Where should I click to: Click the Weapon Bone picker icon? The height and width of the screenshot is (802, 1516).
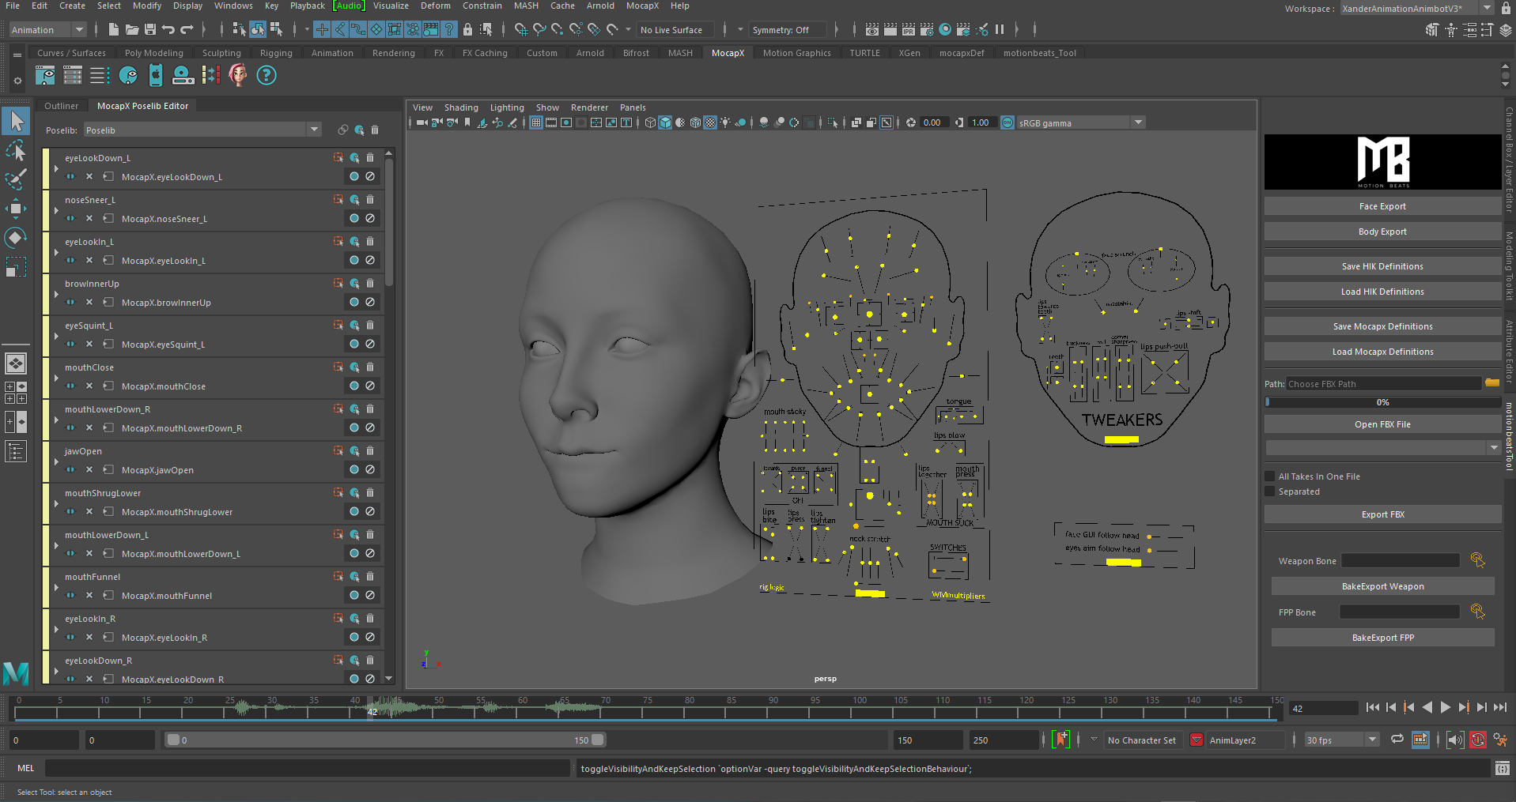[1477, 560]
